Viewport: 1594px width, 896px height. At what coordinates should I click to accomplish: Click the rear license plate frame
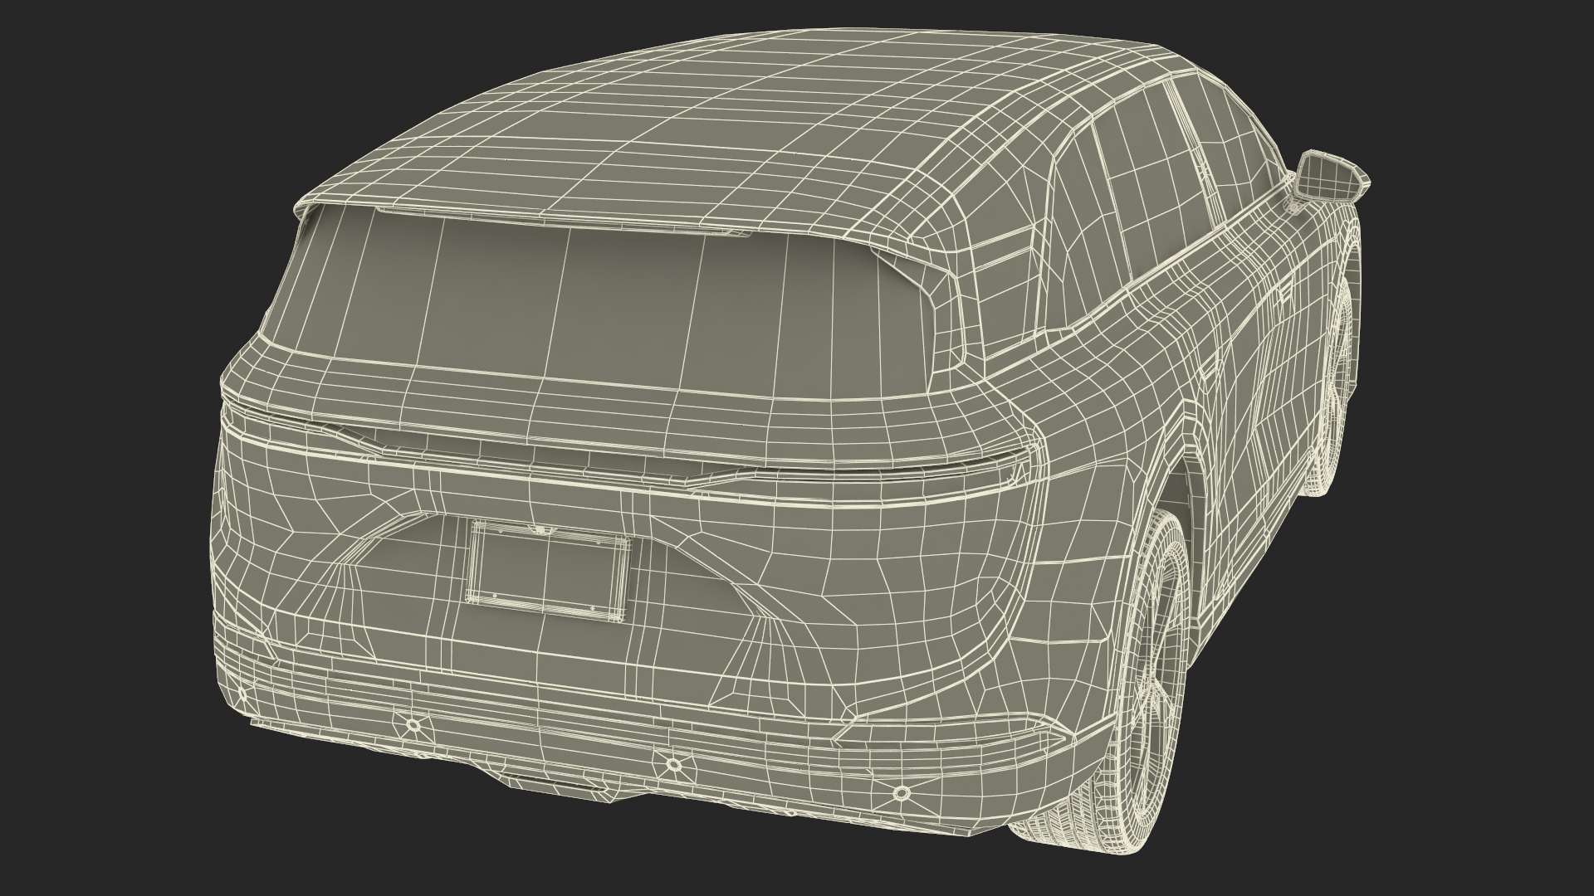pyautogui.click(x=548, y=569)
